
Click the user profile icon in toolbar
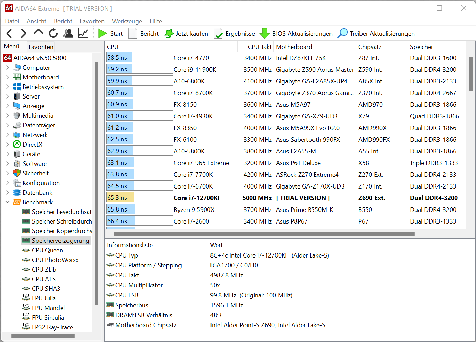coord(68,33)
